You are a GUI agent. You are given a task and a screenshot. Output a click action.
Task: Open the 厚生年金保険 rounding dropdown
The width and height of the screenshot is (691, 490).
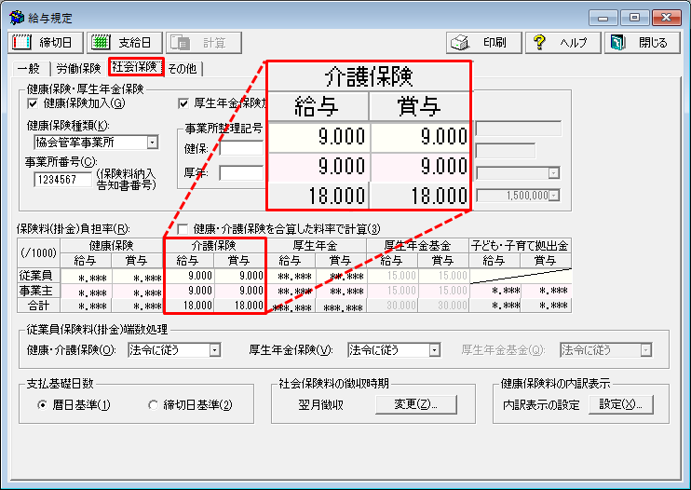[x=434, y=350]
